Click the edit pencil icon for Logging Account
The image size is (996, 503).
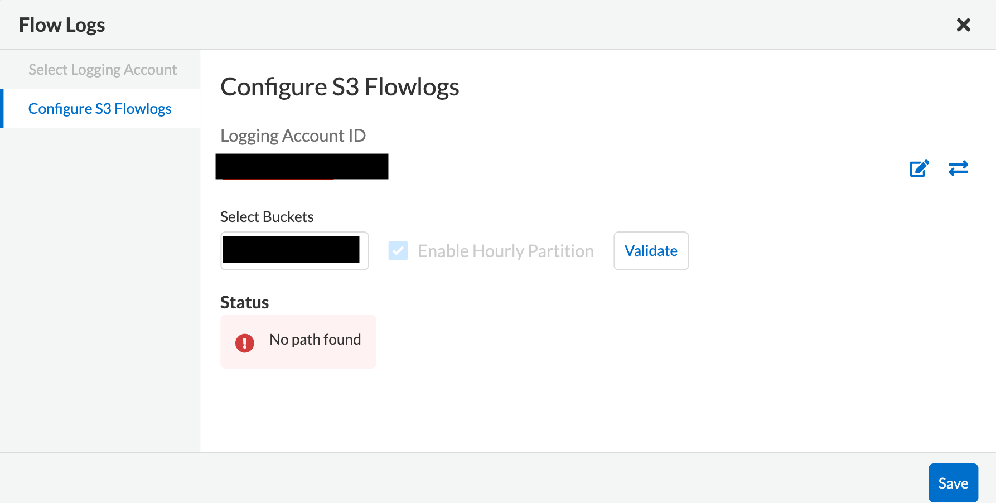tap(919, 168)
